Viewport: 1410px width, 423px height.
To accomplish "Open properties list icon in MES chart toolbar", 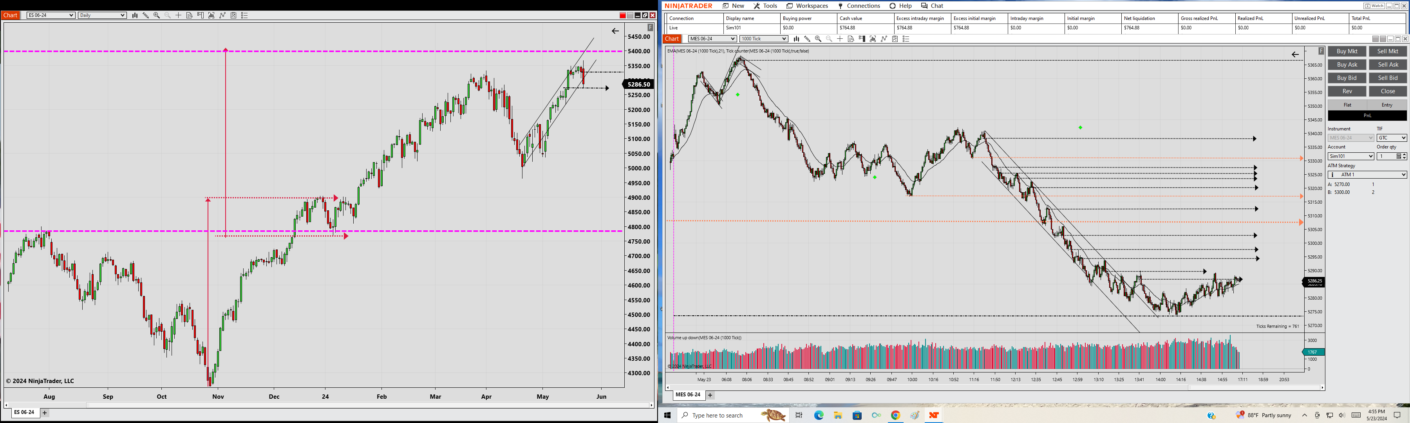I will pos(906,39).
